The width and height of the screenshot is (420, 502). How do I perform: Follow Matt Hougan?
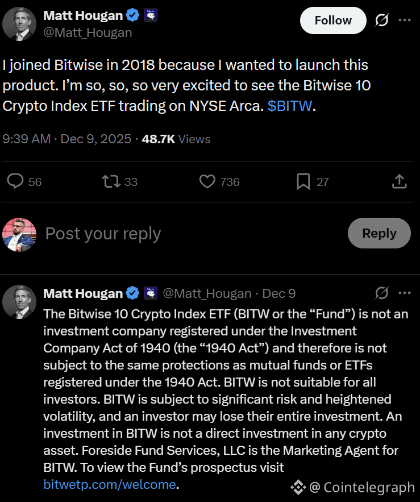click(x=333, y=20)
